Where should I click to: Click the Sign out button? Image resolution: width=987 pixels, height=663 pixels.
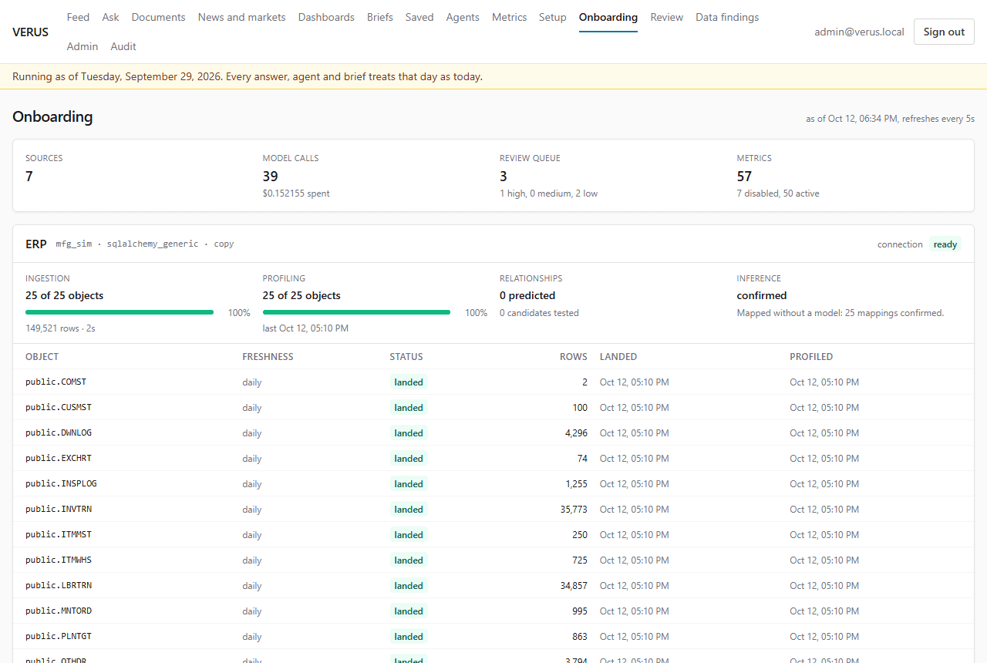coord(944,32)
